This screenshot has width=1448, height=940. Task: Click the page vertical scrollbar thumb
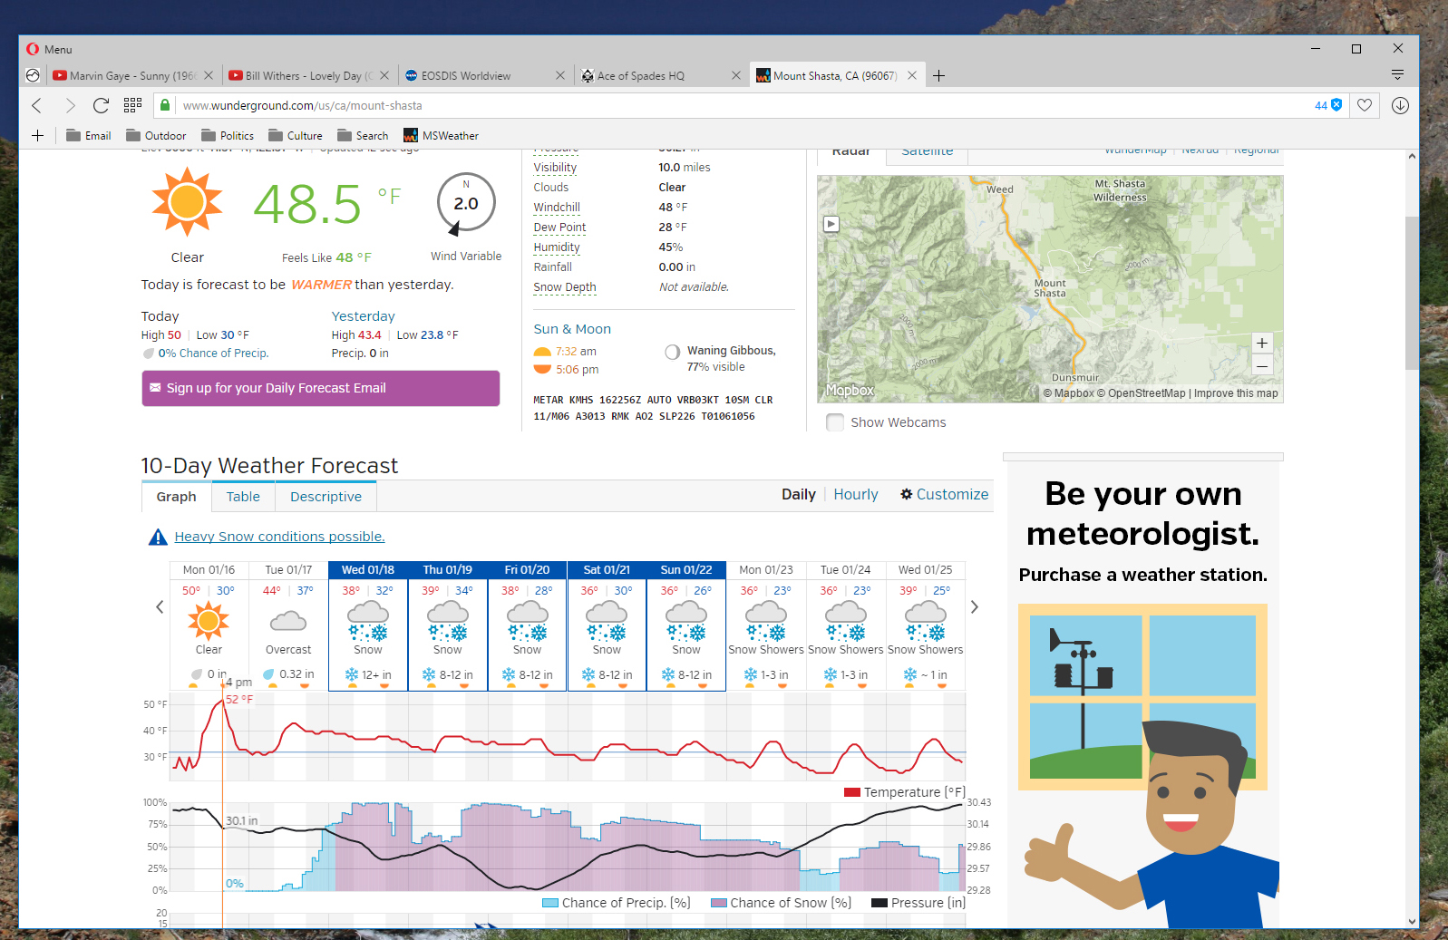(x=1412, y=290)
